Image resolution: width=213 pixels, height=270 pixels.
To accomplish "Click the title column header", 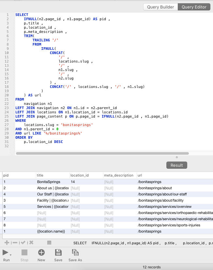I will point(53,175).
